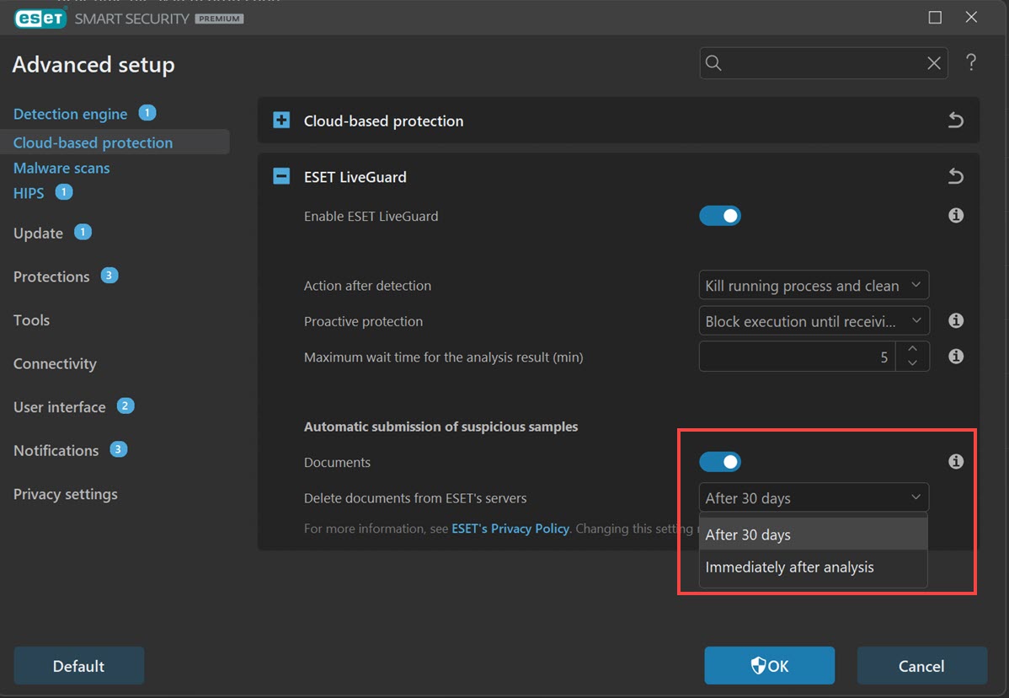The image size is (1009, 698).
Task: Revert Cloud-based protection section to defaults
Action: [x=955, y=121]
